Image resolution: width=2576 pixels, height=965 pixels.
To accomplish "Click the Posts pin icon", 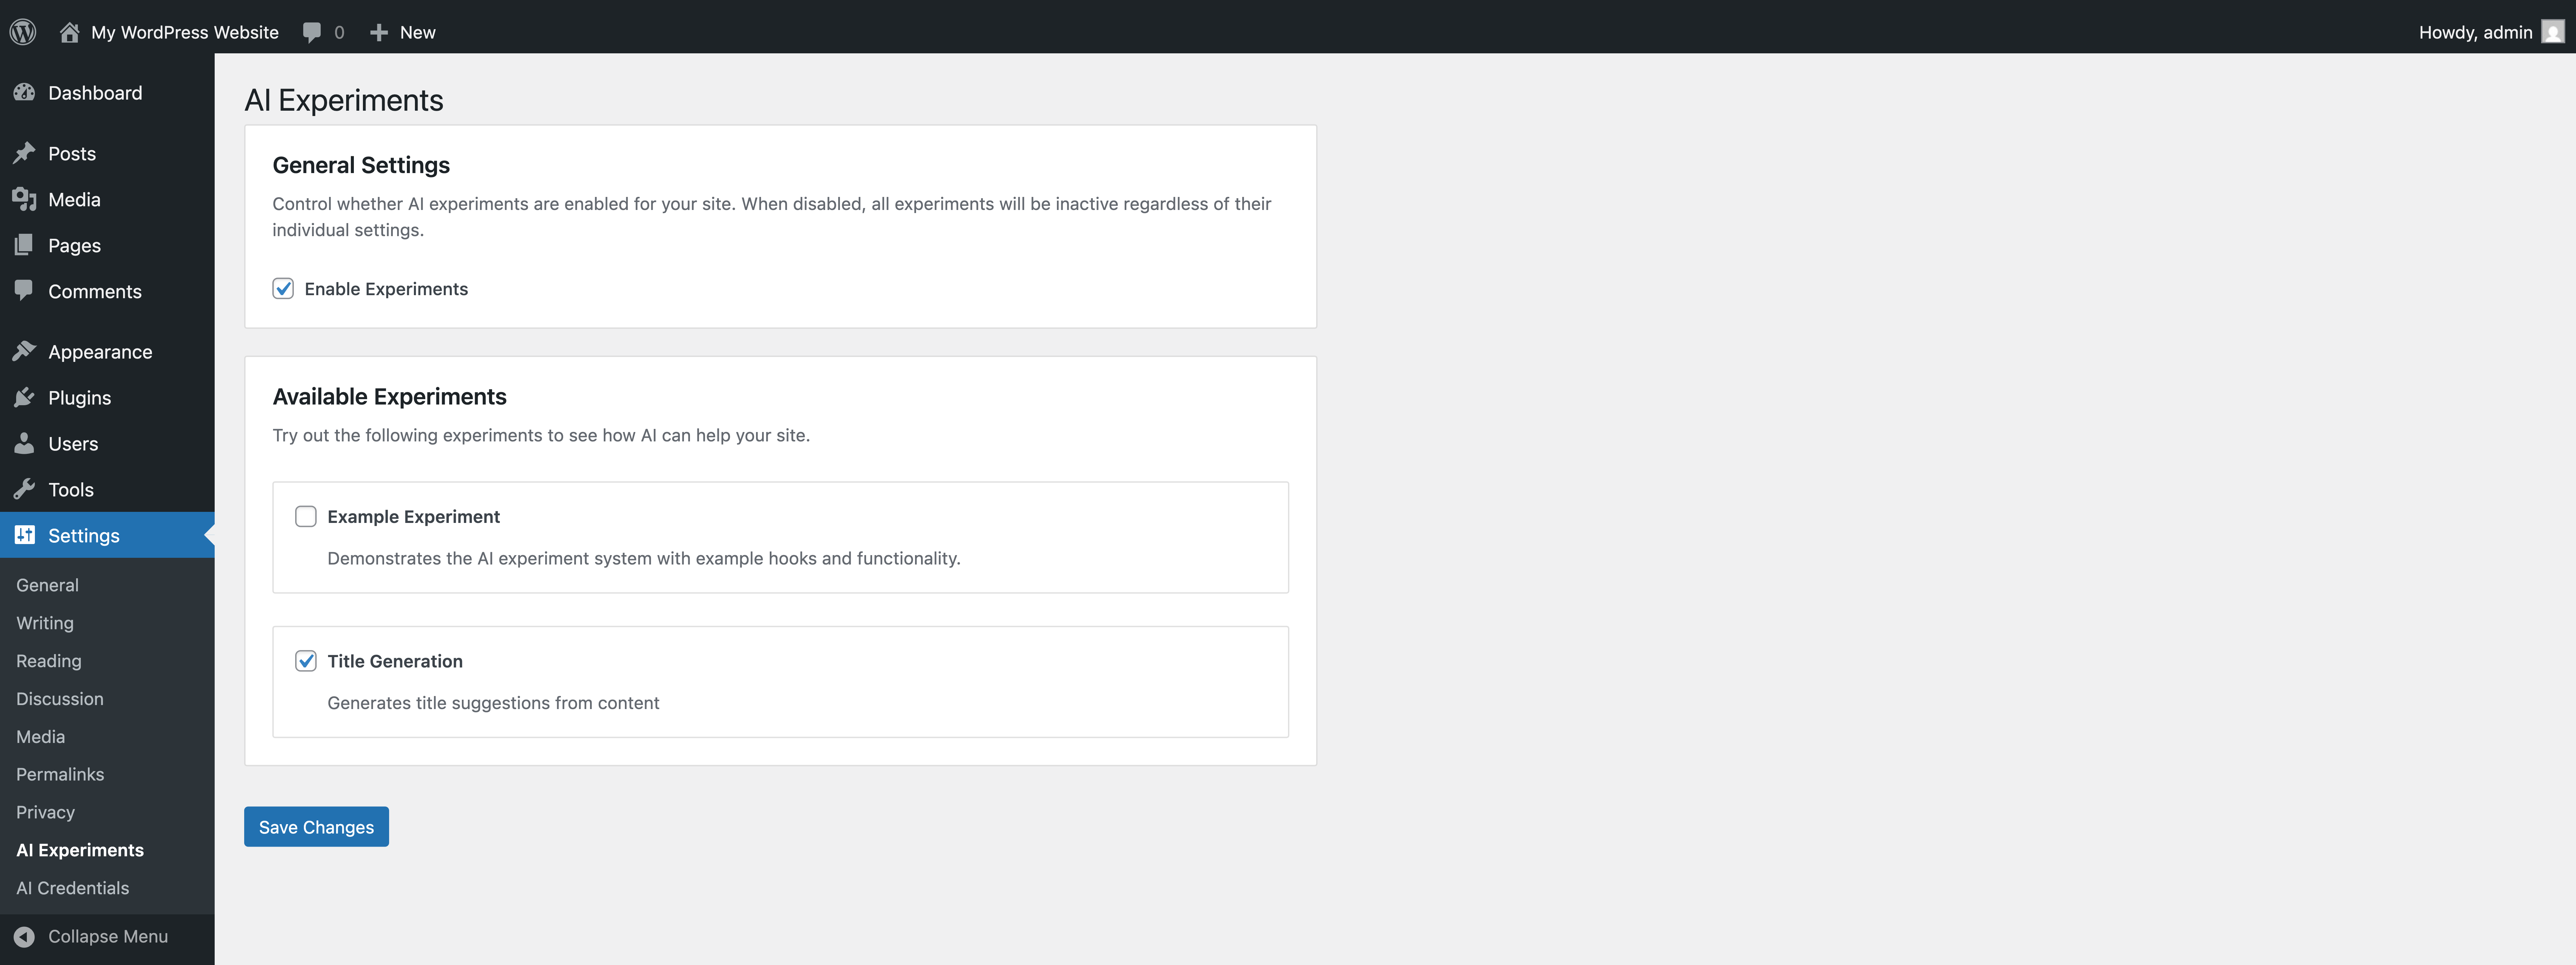I will 24,153.
